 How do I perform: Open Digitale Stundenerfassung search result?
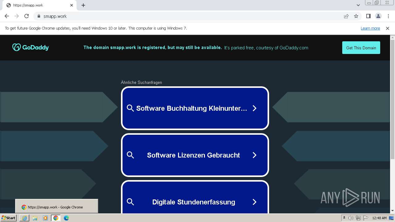[195, 197]
